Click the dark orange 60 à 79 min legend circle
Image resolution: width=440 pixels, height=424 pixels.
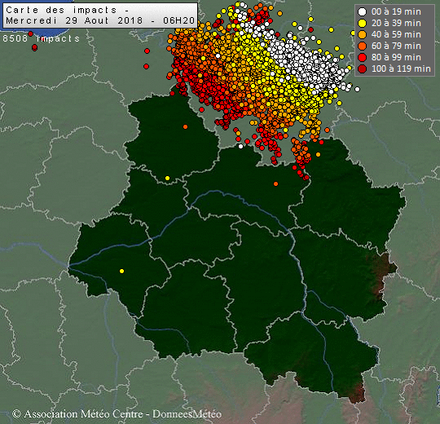[363, 46]
